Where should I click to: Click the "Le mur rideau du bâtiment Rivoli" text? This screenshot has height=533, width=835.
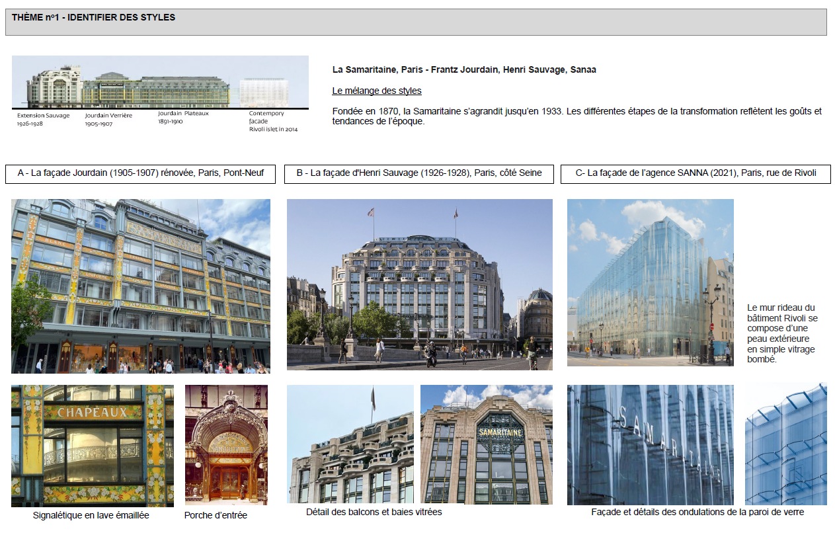[781, 333]
